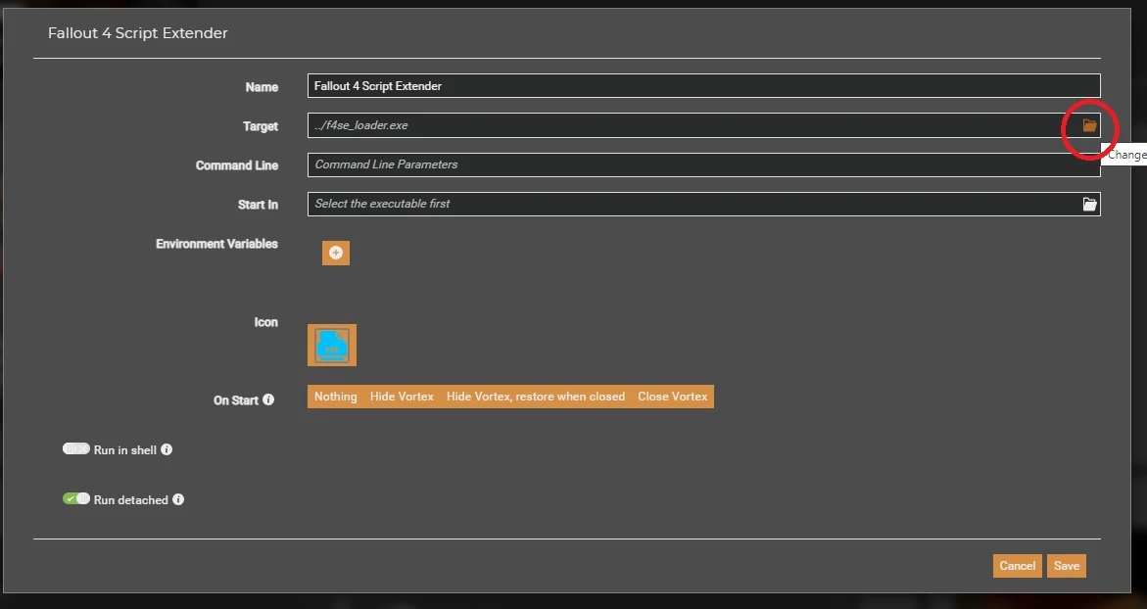Edit the Name input field
This screenshot has height=609, width=1147.
tap(703, 86)
